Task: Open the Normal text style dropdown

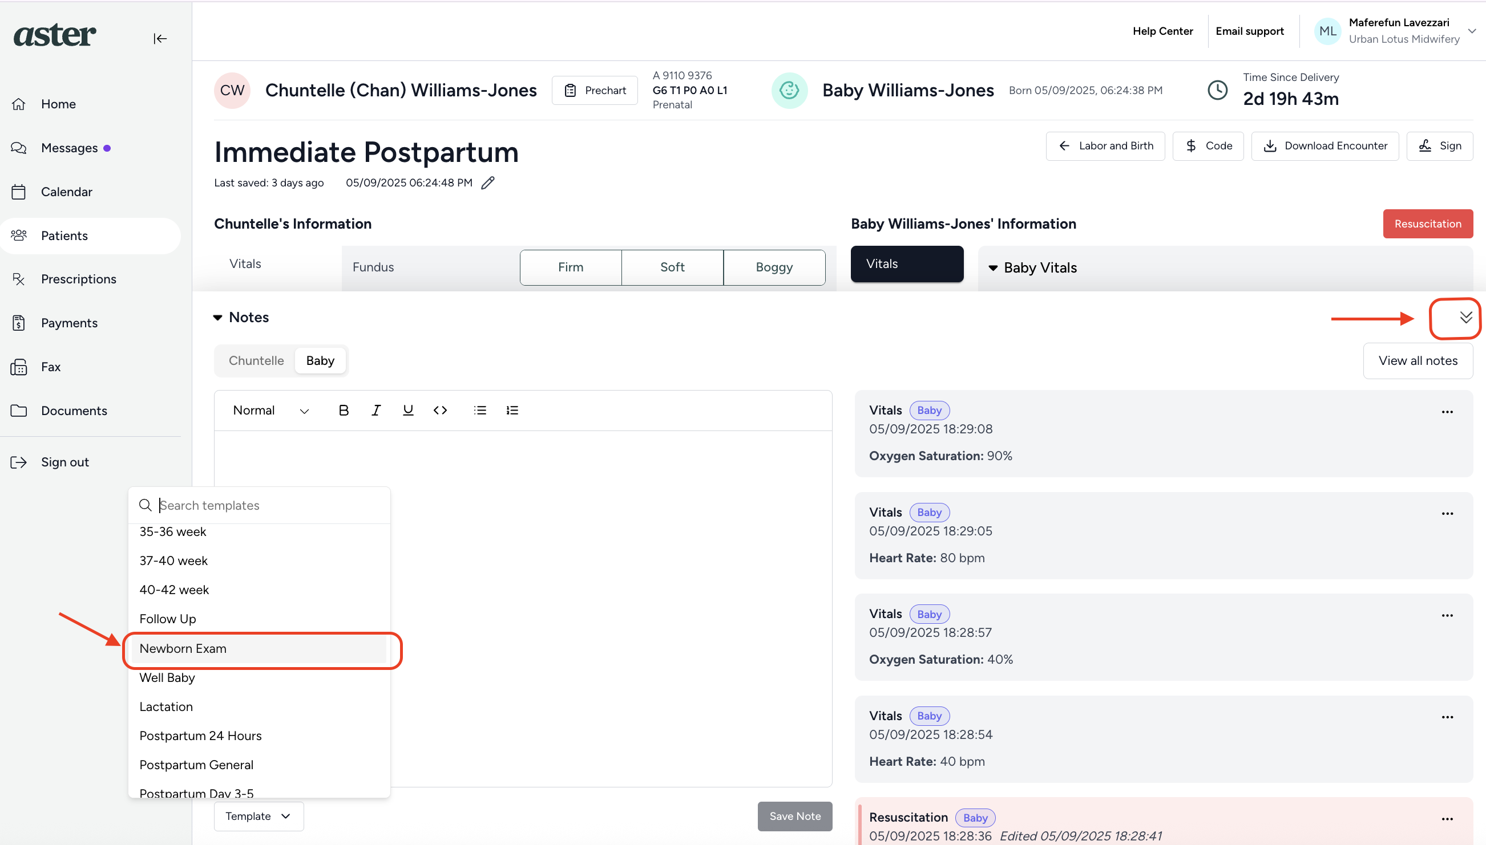Action: click(270, 411)
